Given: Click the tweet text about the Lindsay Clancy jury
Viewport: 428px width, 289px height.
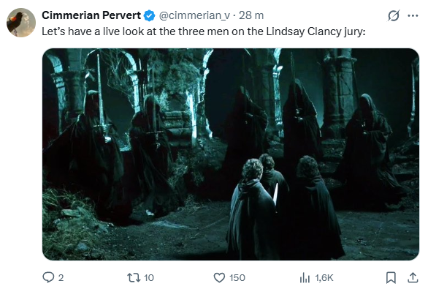Looking at the screenshot, I should tap(203, 31).
